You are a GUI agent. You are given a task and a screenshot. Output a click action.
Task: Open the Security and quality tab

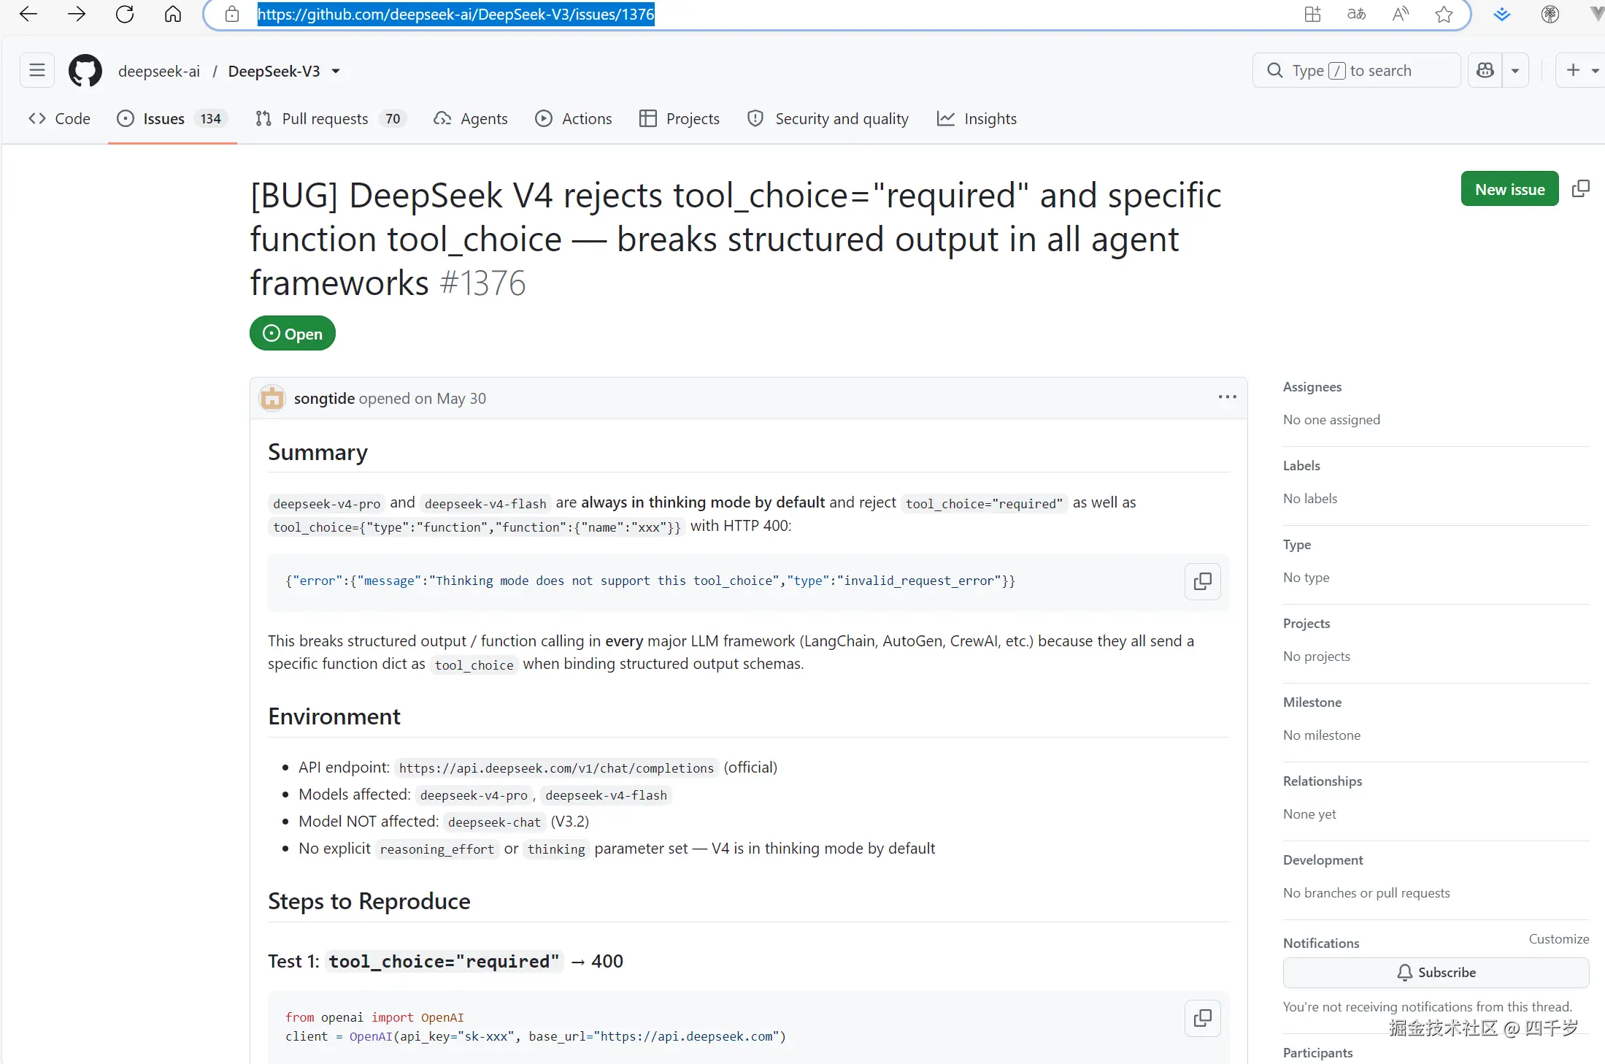[x=828, y=118]
